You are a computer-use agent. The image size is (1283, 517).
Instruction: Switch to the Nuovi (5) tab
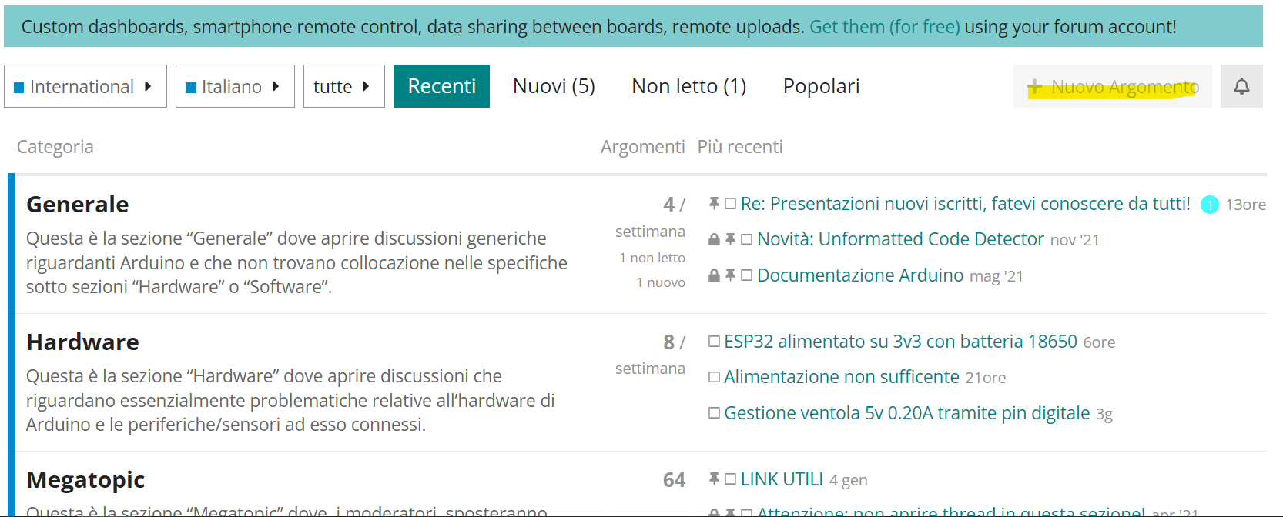tap(554, 86)
